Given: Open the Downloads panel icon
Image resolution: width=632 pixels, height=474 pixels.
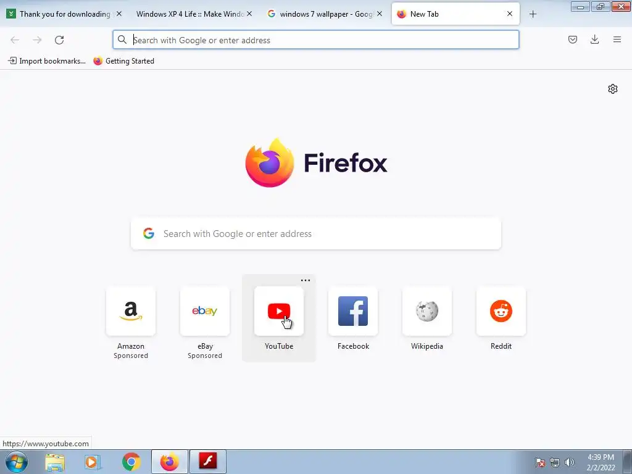Looking at the screenshot, I should (x=594, y=39).
